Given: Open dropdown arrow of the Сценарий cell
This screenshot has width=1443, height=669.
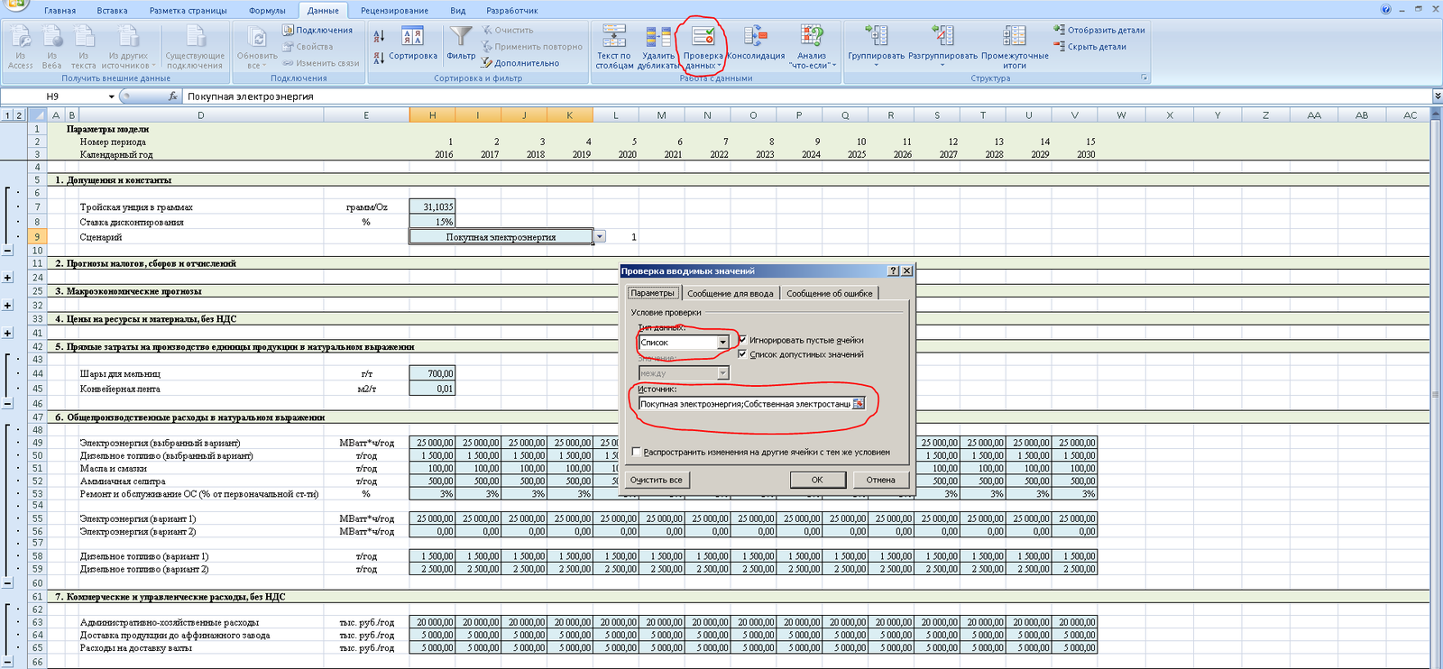Looking at the screenshot, I should [x=600, y=236].
